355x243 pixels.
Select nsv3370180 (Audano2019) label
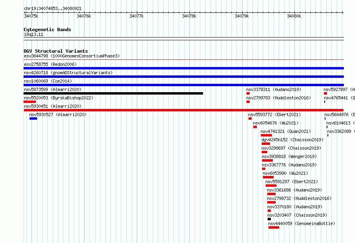coord(295,207)
